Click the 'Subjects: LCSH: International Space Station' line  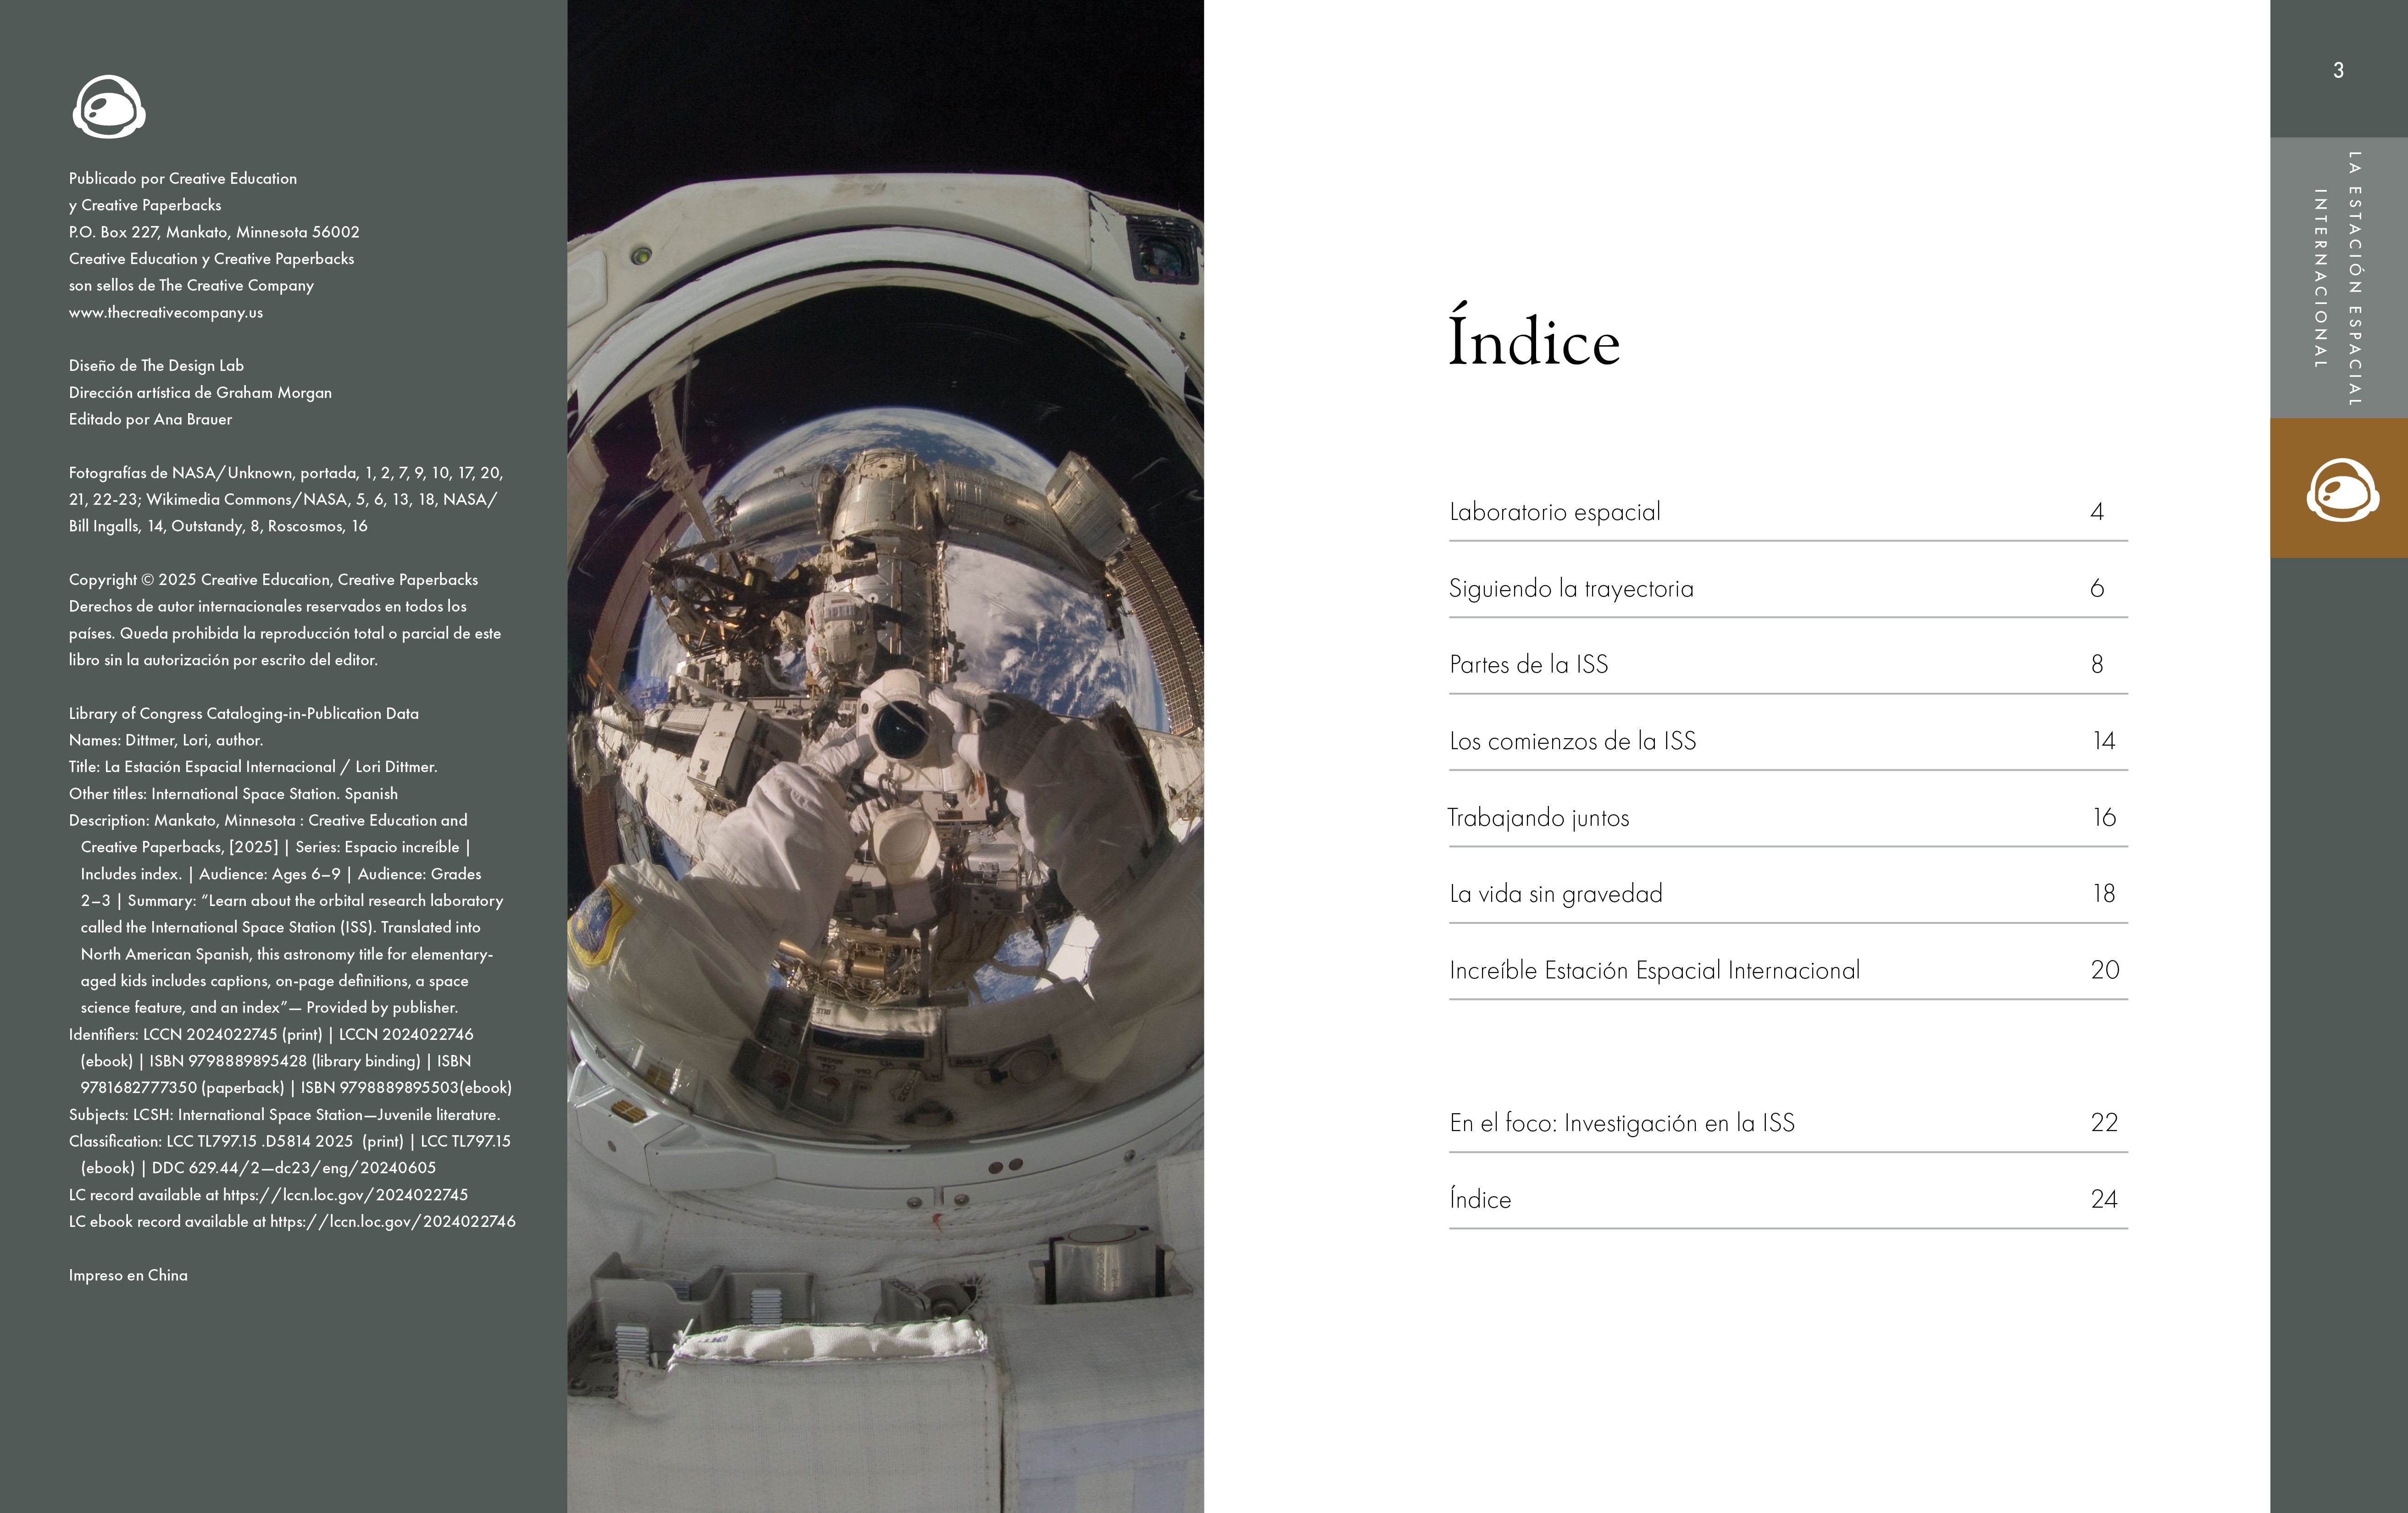[285, 1115]
